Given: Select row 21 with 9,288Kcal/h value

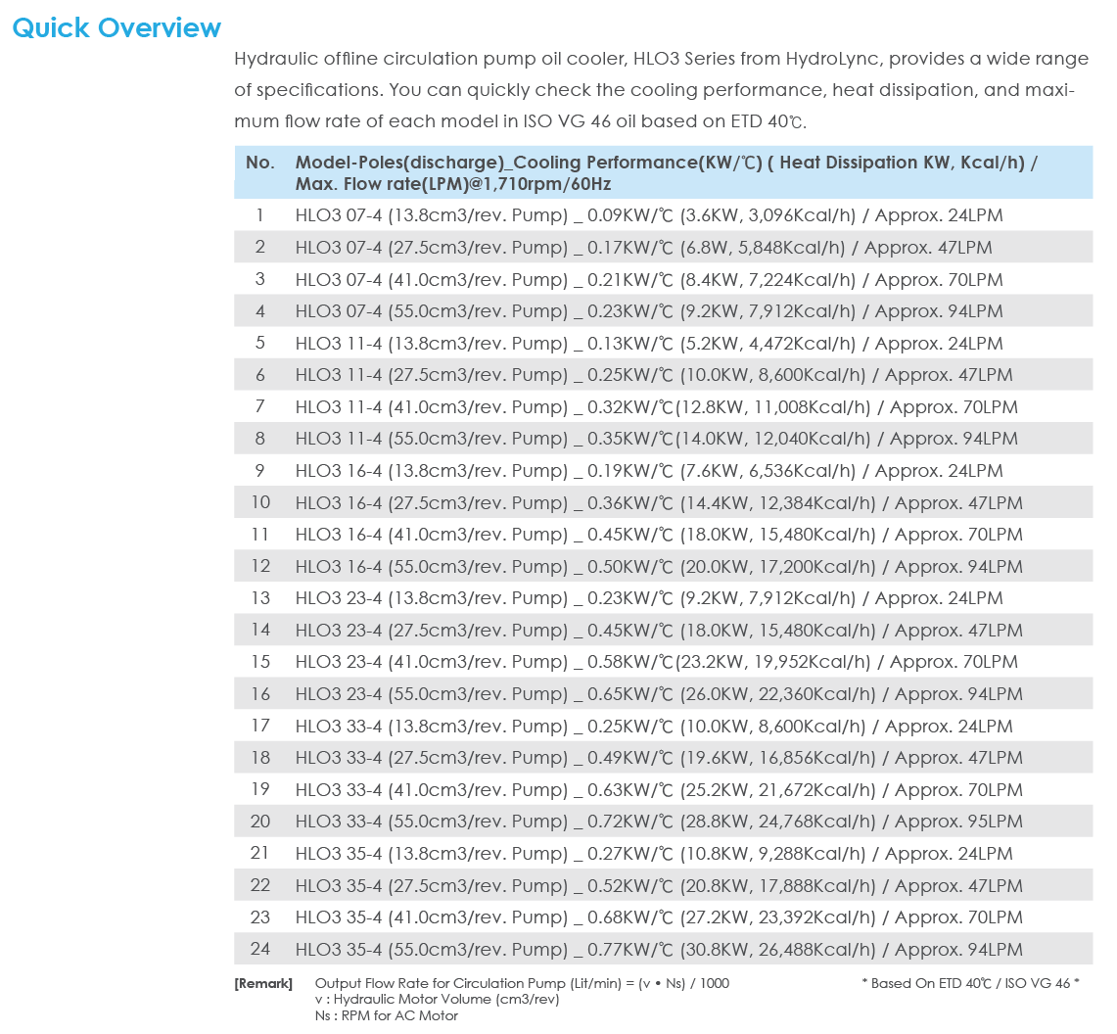Looking at the screenshot, I should click(653, 854).
